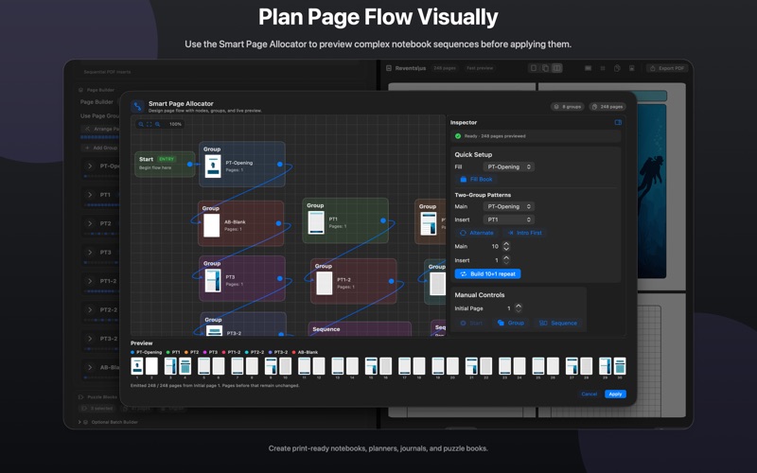Select the PT-Opening group node
The image size is (757, 473).
tap(242, 164)
